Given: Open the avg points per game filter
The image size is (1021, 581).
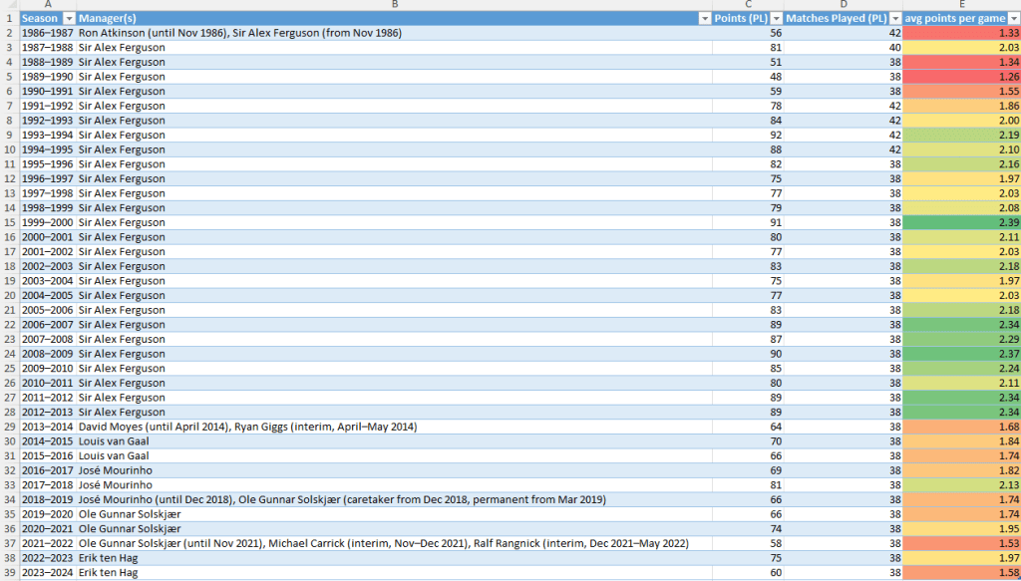Looking at the screenshot, I should click(x=1013, y=19).
